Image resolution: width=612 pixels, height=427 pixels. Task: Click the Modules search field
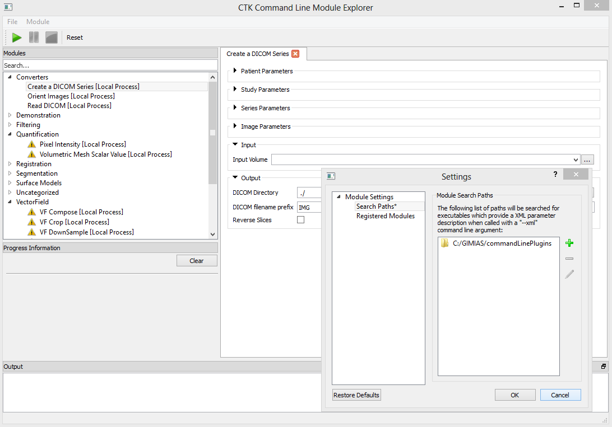(110, 65)
